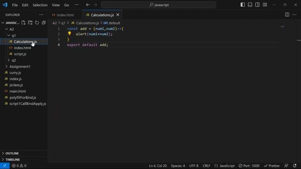The height and width of the screenshot is (169, 301).
Task: Open the File menu
Action: (x=15, y=5)
